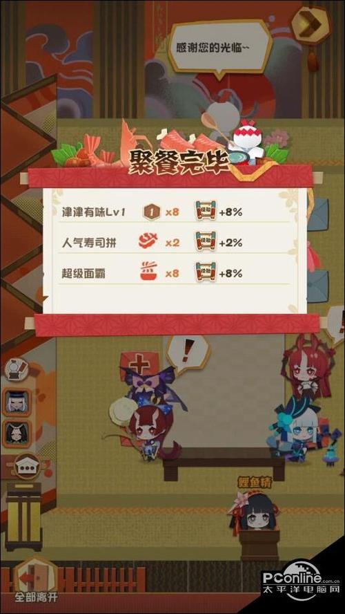Tap the forward arrow hexagon button
345x614 pixels.
coord(310,24)
